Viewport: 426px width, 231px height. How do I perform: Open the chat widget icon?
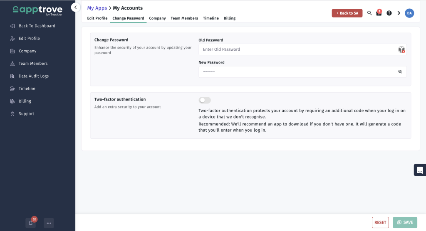[420, 170]
